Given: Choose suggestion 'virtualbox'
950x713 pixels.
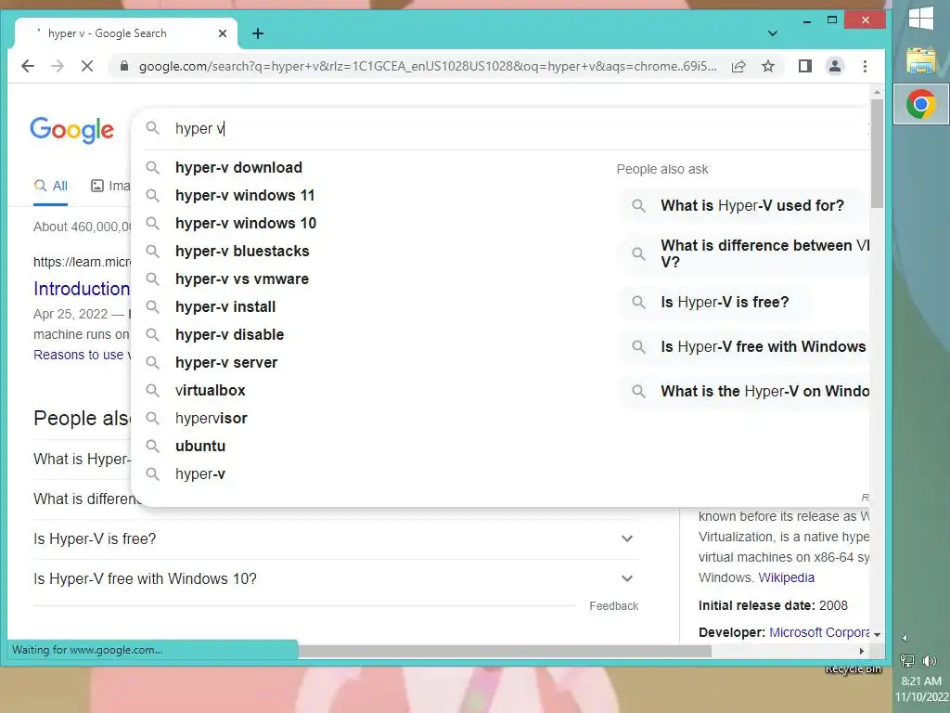Looking at the screenshot, I should tap(210, 391).
